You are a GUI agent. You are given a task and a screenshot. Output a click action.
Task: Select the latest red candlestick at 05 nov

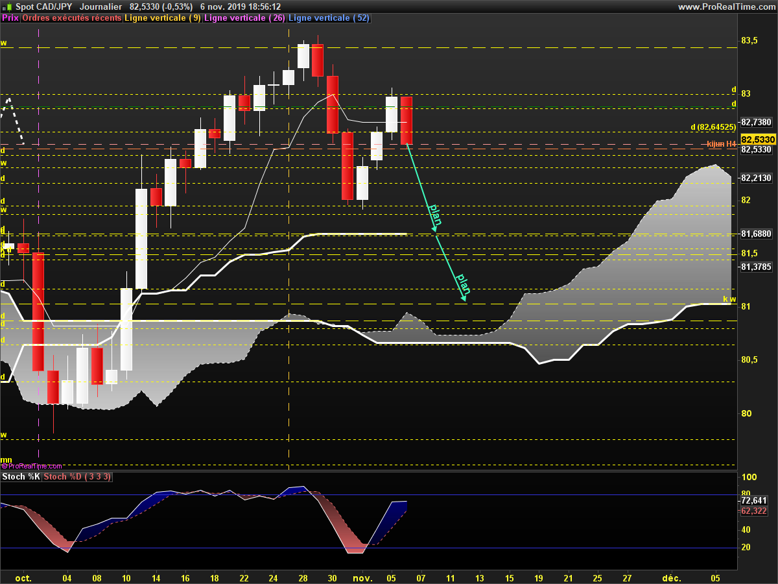click(x=407, y=121)
